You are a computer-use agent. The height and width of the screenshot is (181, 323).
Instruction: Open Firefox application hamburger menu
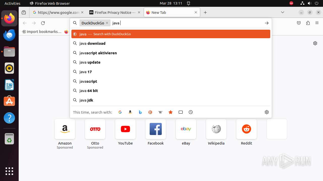[317, 23]
